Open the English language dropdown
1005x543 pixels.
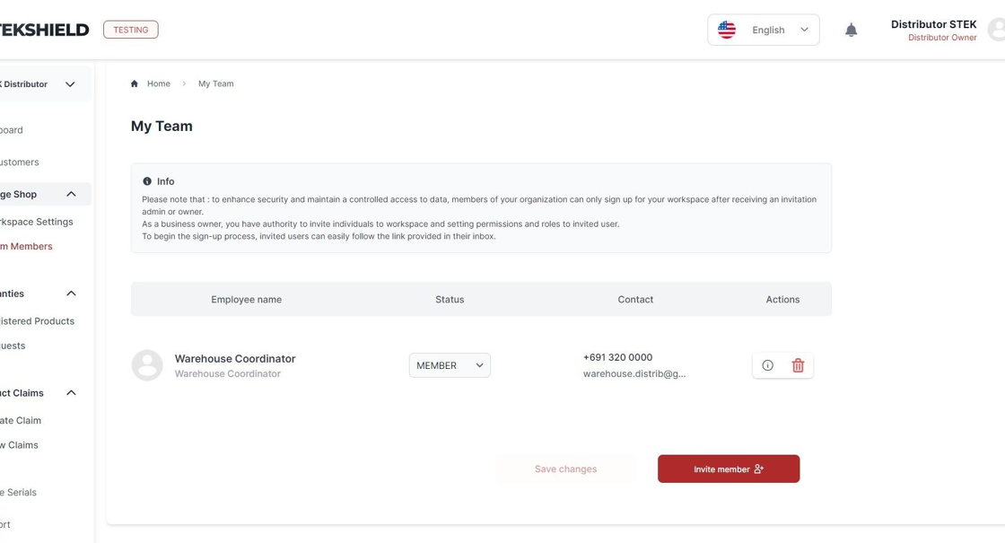764,31
